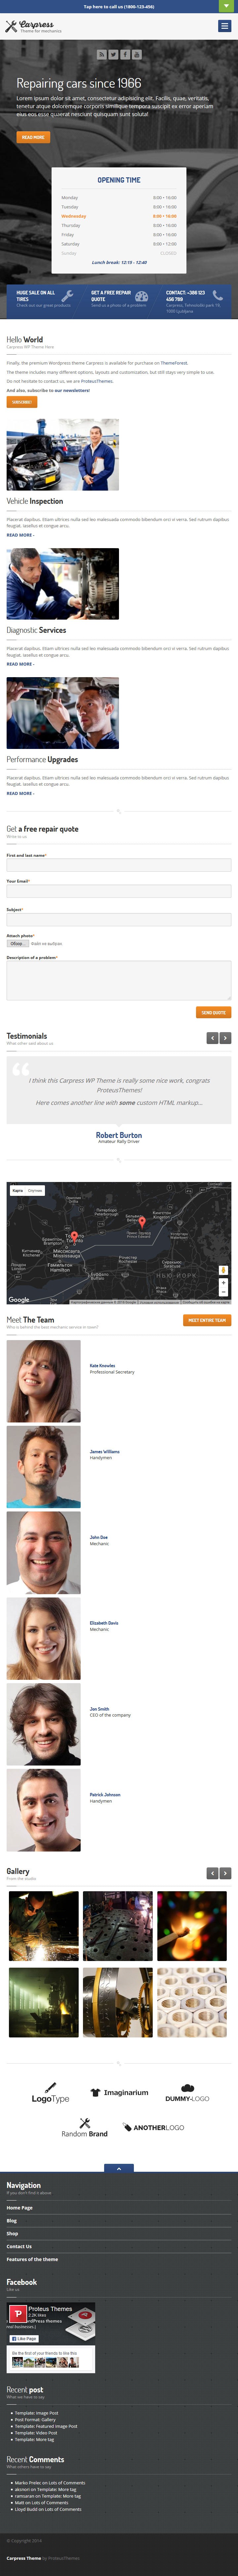Open the hamburger navigation menu

point(224,26)
